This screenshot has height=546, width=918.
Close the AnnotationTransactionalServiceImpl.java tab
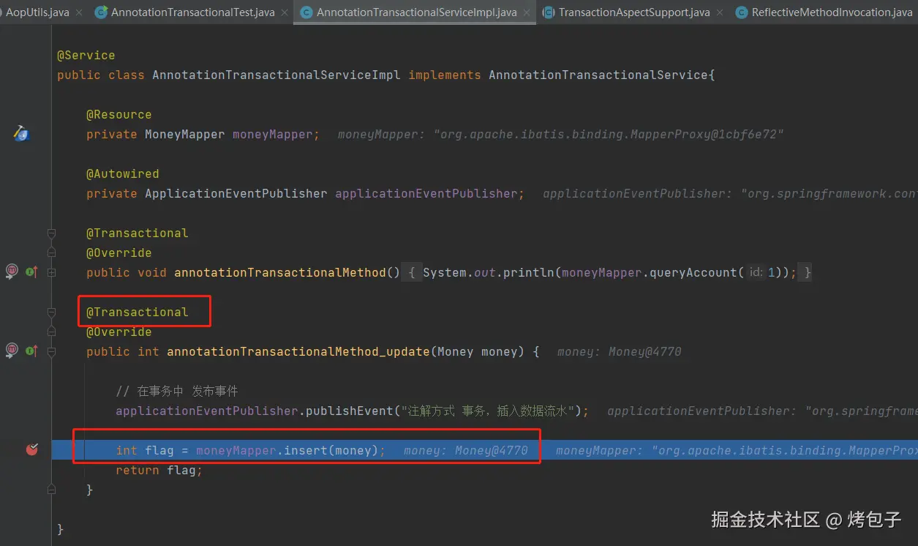tap(527, 12)
